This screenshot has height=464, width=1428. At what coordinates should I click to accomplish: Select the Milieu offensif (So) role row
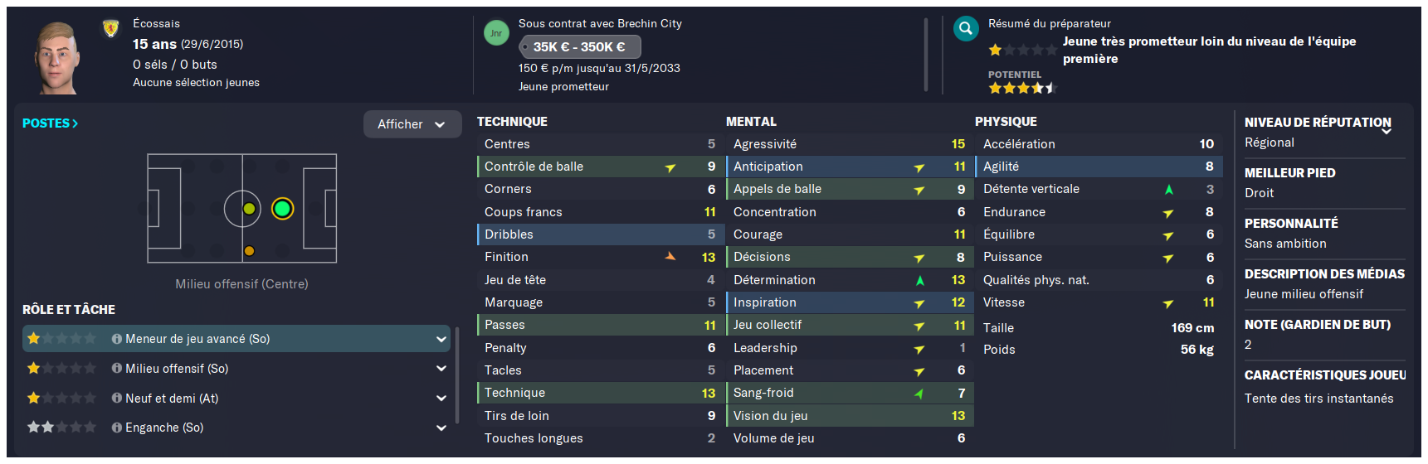[236, 369]
